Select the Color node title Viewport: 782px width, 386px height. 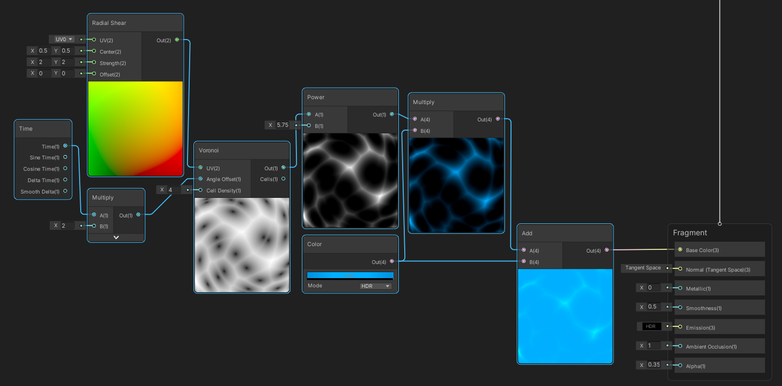coord(314,244)
